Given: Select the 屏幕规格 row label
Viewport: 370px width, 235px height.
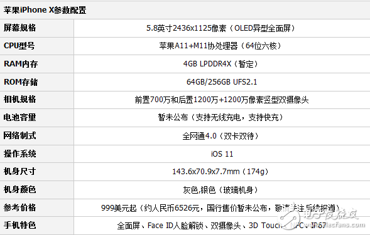Looking at the screenshot, I should point(20,28).
